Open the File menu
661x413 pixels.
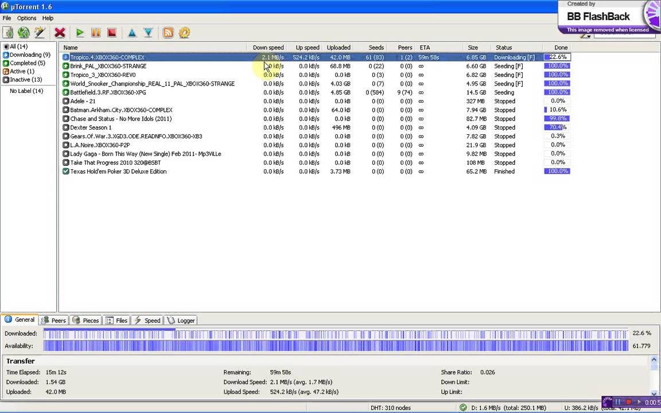point(7,18)
